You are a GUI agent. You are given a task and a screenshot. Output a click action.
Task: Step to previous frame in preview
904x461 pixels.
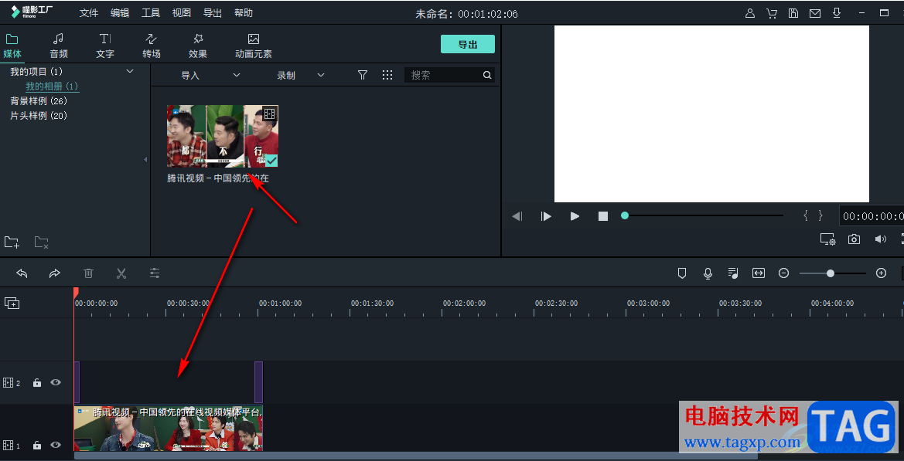pyautogui.click(x=517, y=216)
